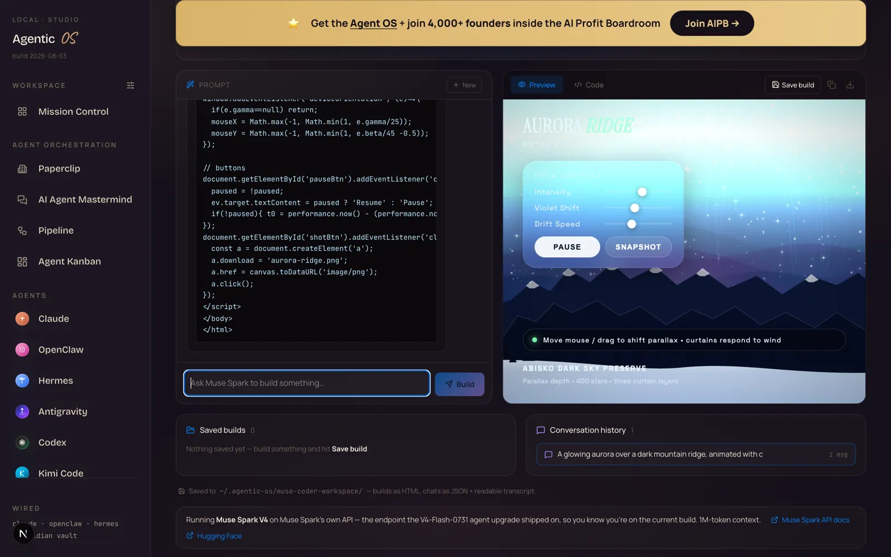
Task: Switch to the Preview tab
Action: 537,85
